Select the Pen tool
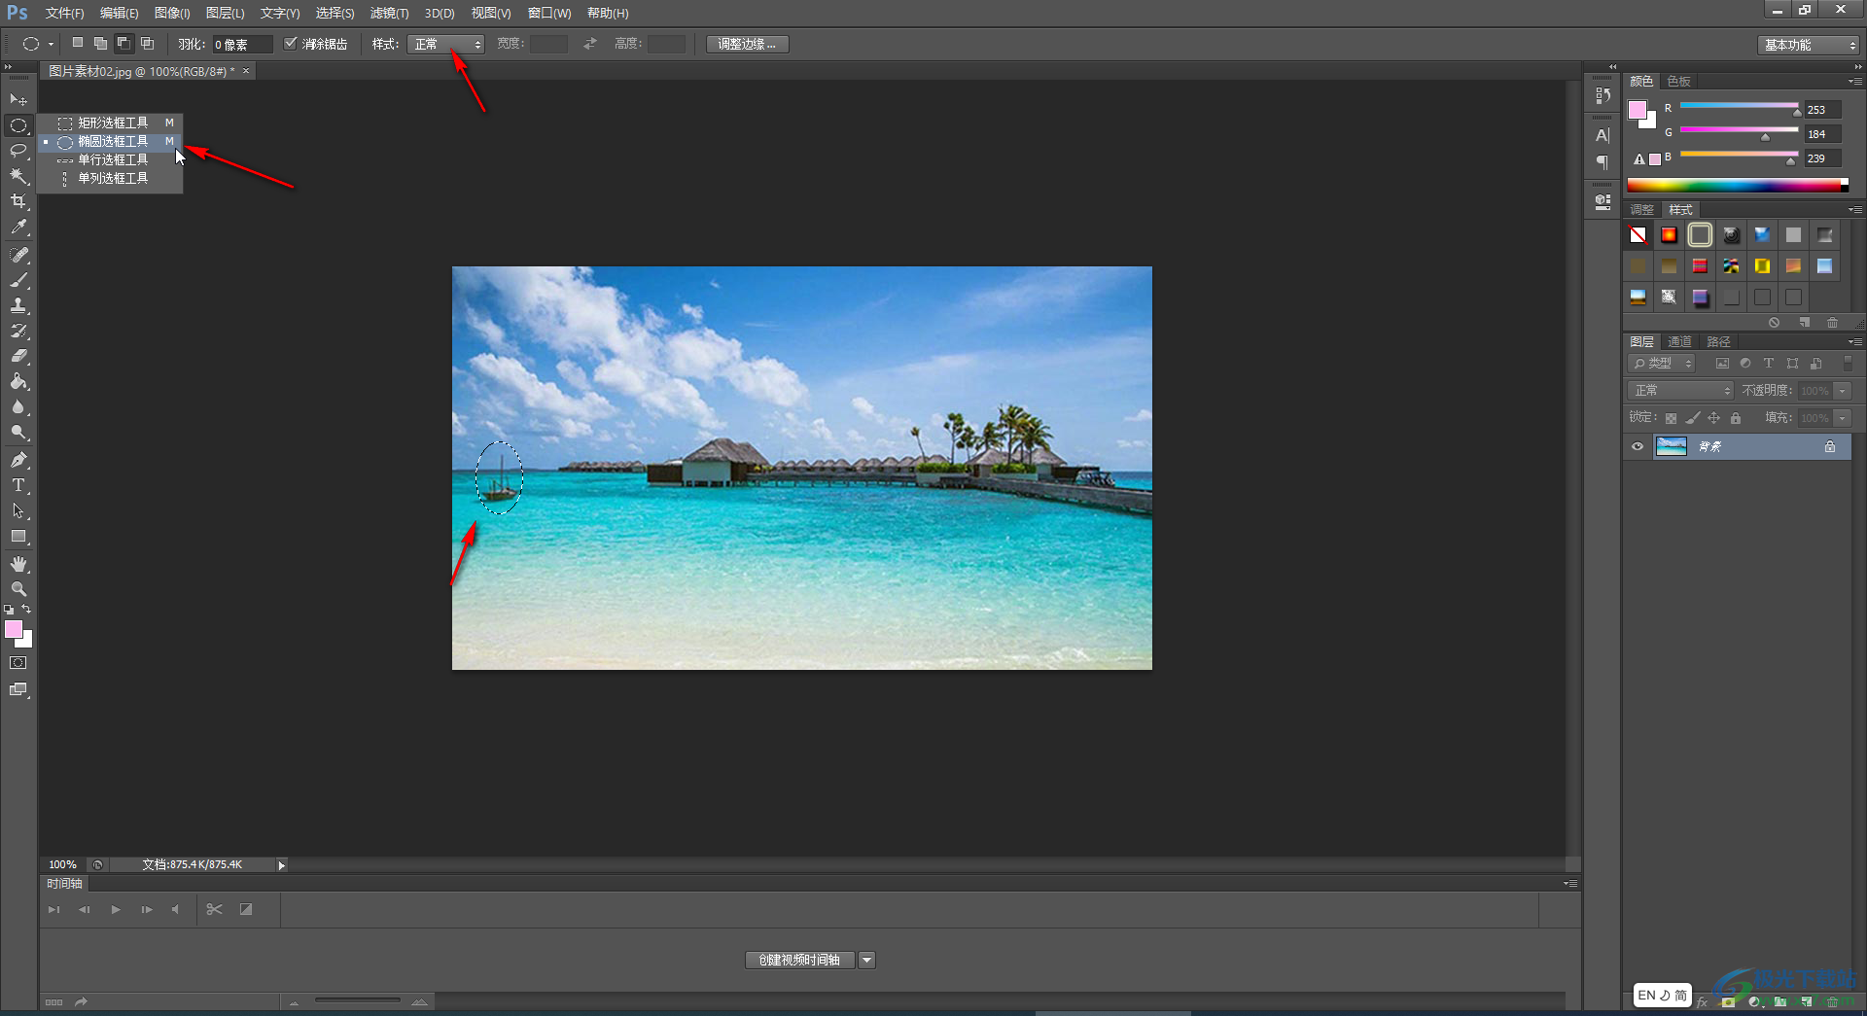The image size is (1867, 1016). (x=18, y=460)
